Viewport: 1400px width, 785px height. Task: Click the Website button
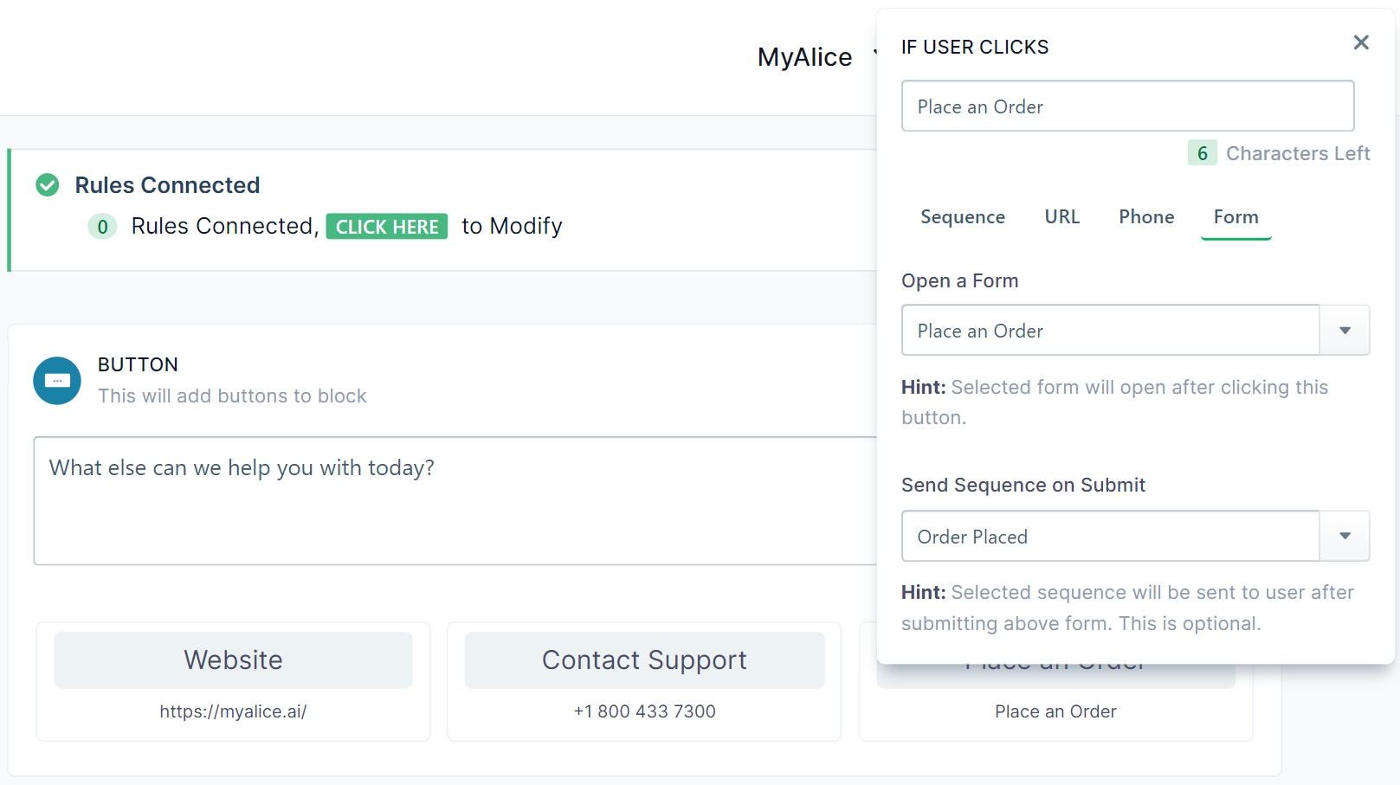[233, 660]
